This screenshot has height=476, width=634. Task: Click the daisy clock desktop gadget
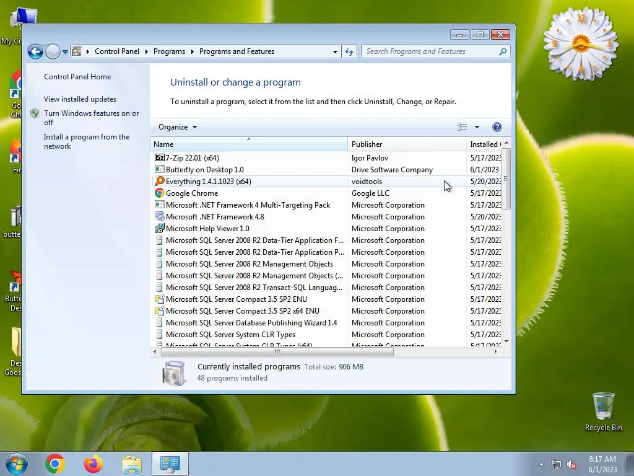click(581, 43)
